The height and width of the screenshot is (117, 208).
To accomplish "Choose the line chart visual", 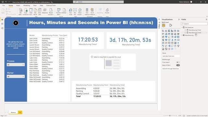I will tap(163, 34).
